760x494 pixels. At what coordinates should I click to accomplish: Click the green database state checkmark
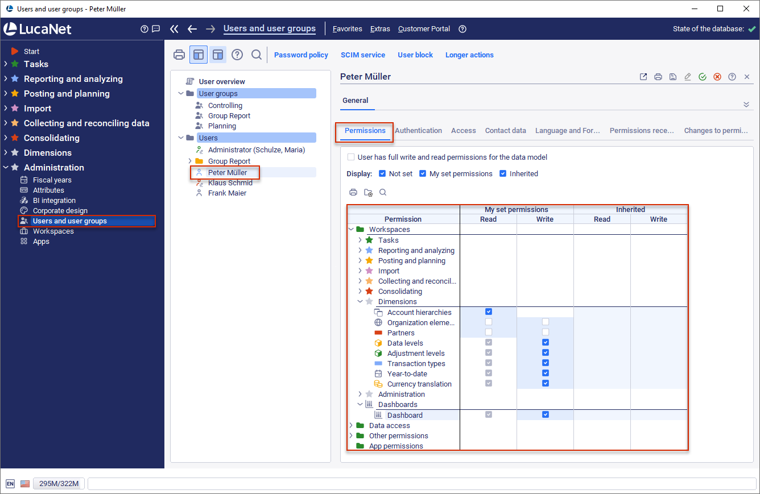click(751, 29)
